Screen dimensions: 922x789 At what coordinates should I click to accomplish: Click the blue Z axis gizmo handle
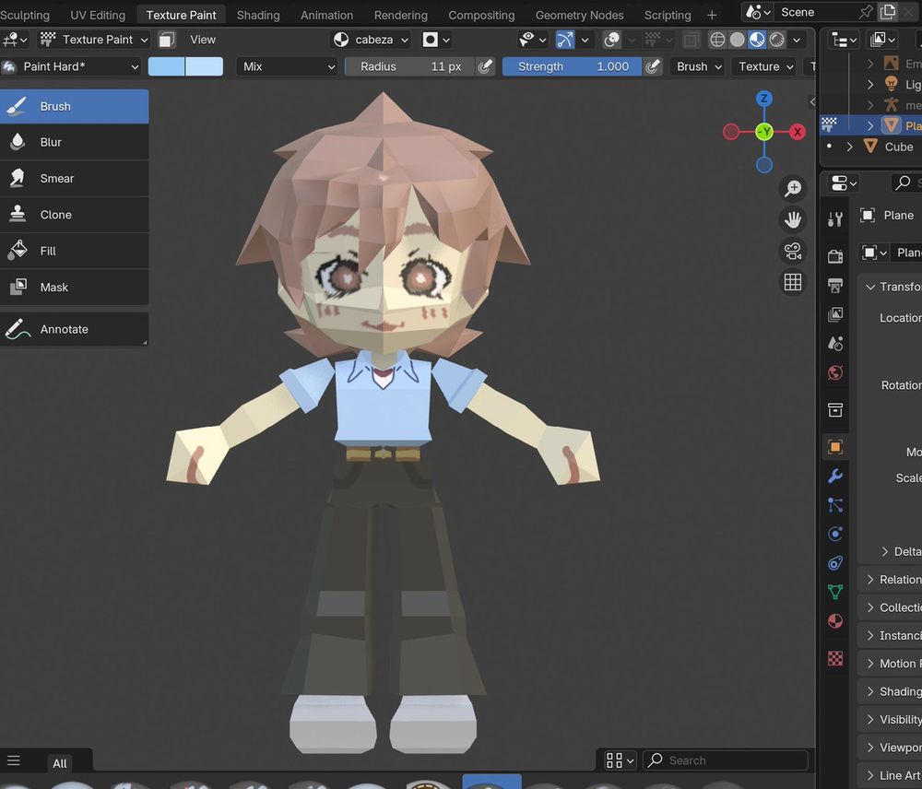(x=763, y=99)
